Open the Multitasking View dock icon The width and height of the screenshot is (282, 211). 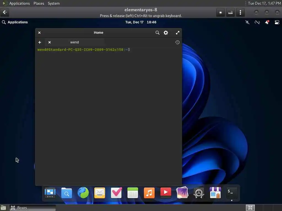[x=50, y=193]
